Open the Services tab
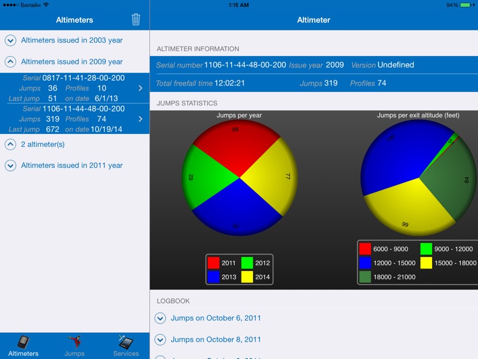478x359 pixels. point(126,346)
